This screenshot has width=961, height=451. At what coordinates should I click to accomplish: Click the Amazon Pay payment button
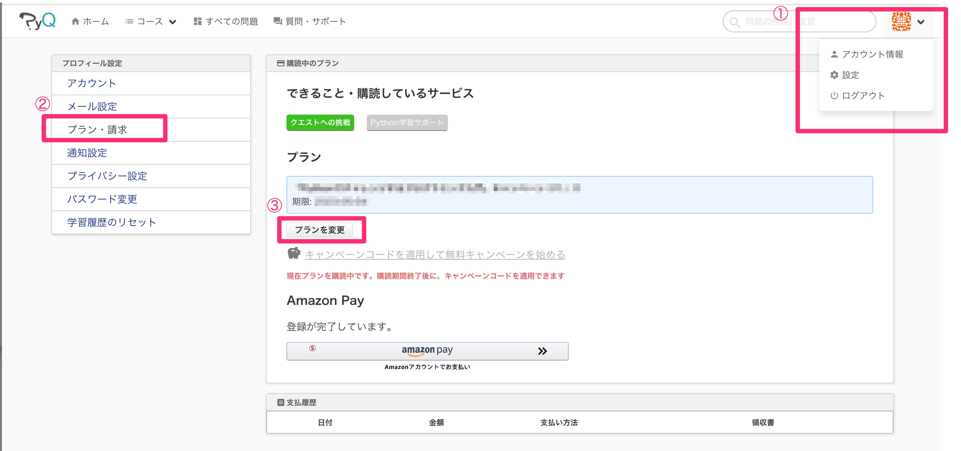(427, 350)
